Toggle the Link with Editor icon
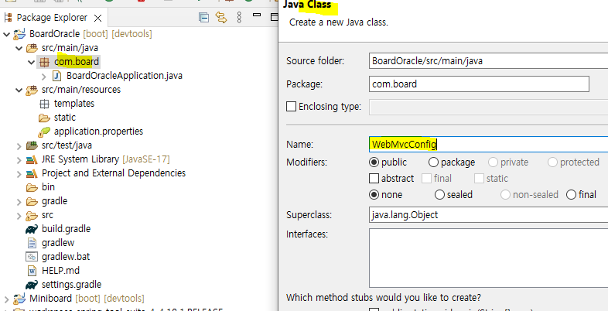The width and height of the screenshot is (608, 311). [x=221, y=18]
